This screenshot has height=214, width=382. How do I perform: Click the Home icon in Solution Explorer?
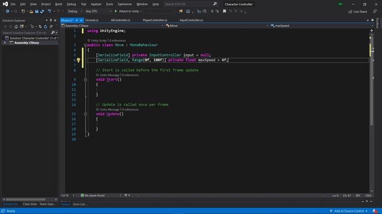coord(16,26)
